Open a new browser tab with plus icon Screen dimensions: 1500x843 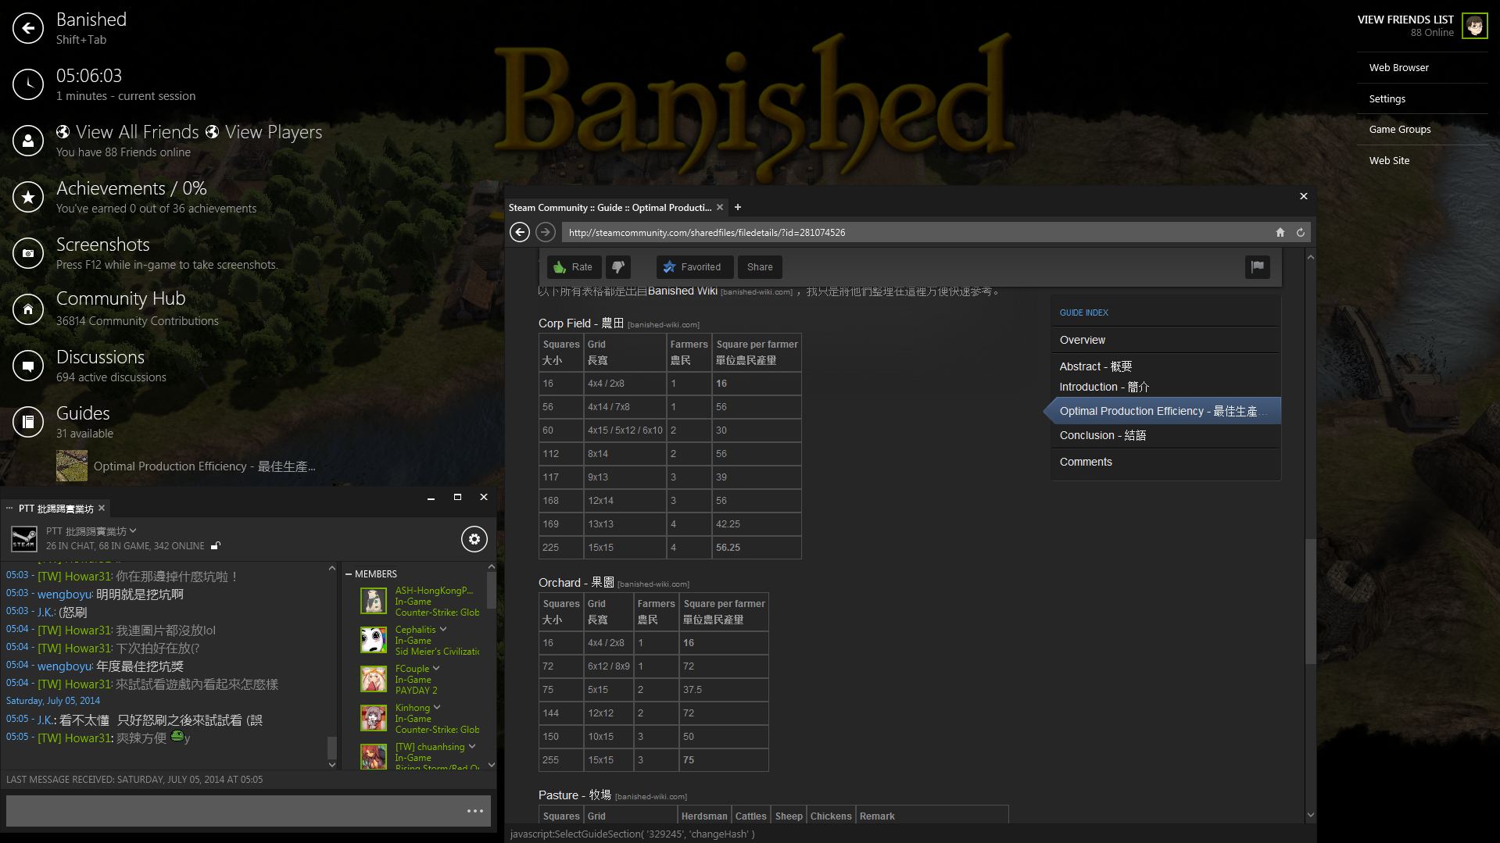[x=738, y=207]
